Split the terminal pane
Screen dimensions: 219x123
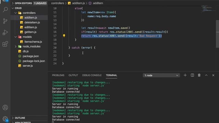coord(192,75)
